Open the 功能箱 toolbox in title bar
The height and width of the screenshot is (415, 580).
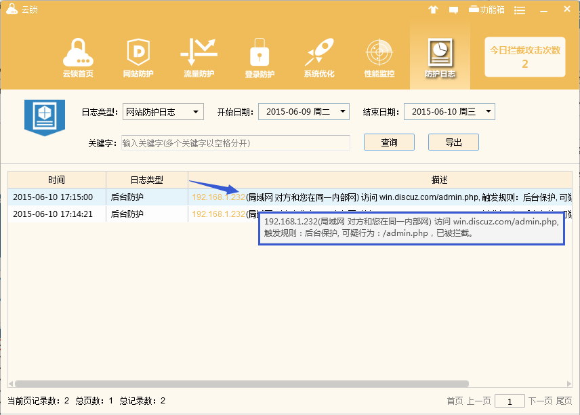click(x=484, y=9)
